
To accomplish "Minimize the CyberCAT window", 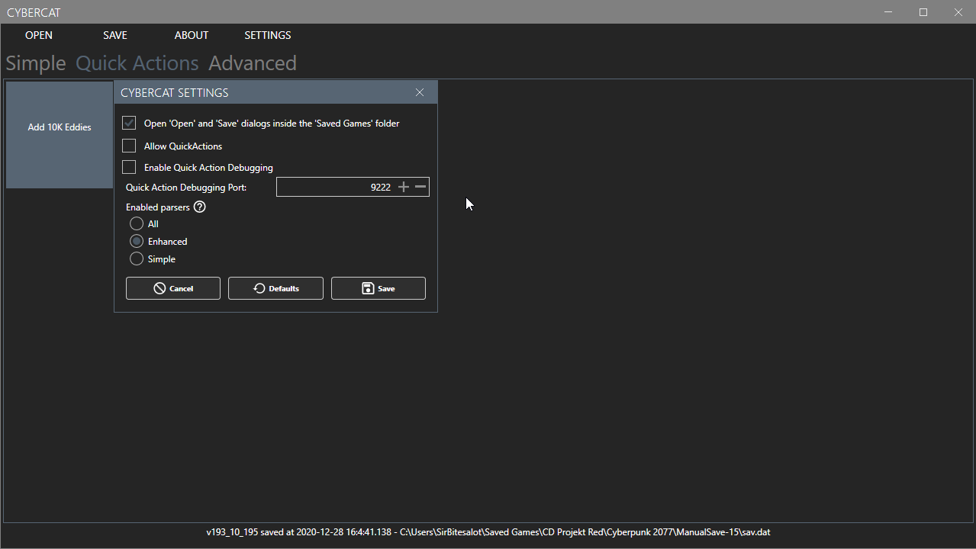I will (x=888, y=12).
